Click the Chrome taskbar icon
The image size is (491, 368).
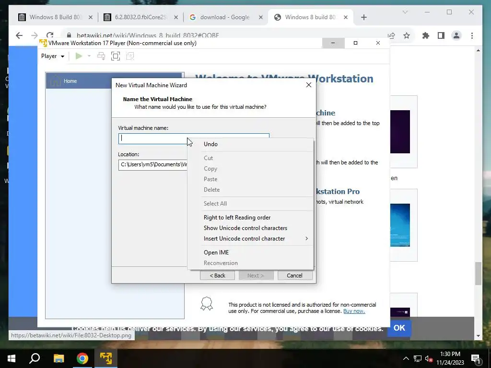[x=82, y=358]
